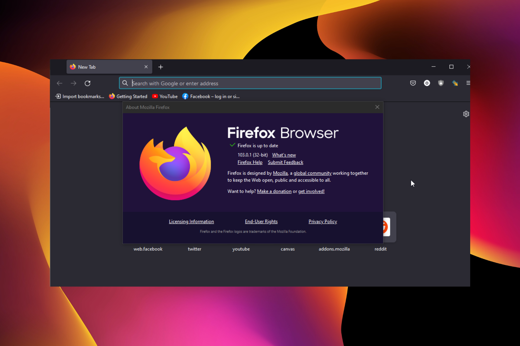The height and width of the screenshot is (346, 520).
Task: Open the Firefox hamburger menu
Action: coord(468,83)
